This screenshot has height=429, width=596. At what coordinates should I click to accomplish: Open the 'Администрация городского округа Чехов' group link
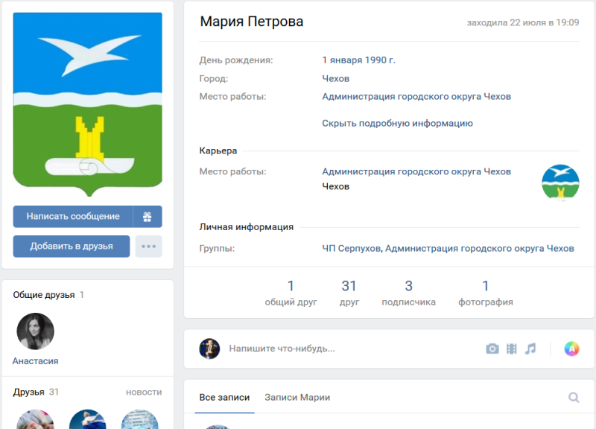480,249
